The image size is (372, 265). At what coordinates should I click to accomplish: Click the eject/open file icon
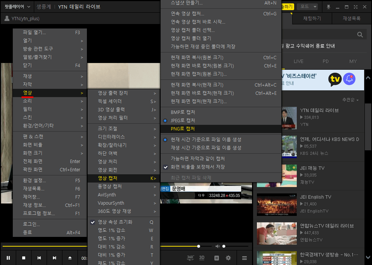(70, 258)
